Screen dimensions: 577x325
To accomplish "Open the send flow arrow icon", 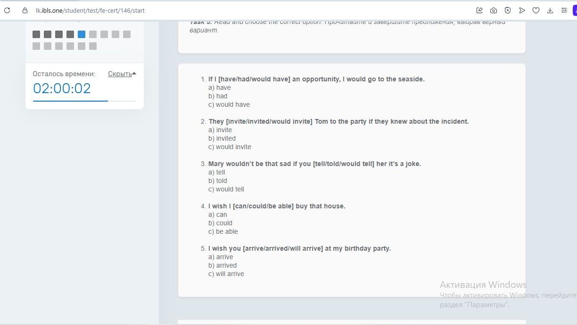I will pos(522,10).
